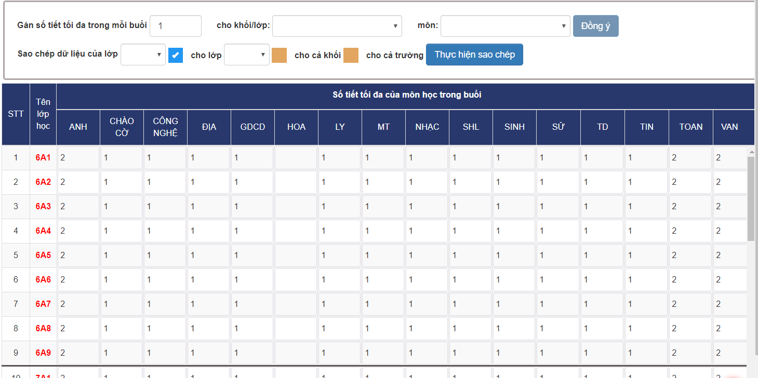
Task: Enable the 'cho cả trường' checkbox
Action: pyautogui.click(x=351, y=55)
